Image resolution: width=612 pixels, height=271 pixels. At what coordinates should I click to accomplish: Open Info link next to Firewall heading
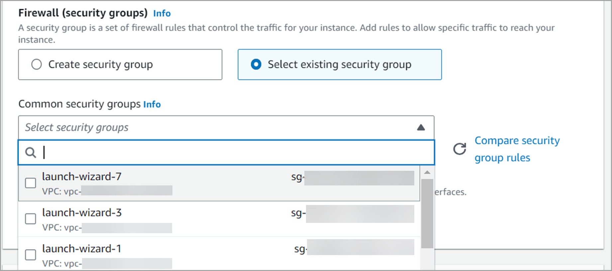coord(162,13)
